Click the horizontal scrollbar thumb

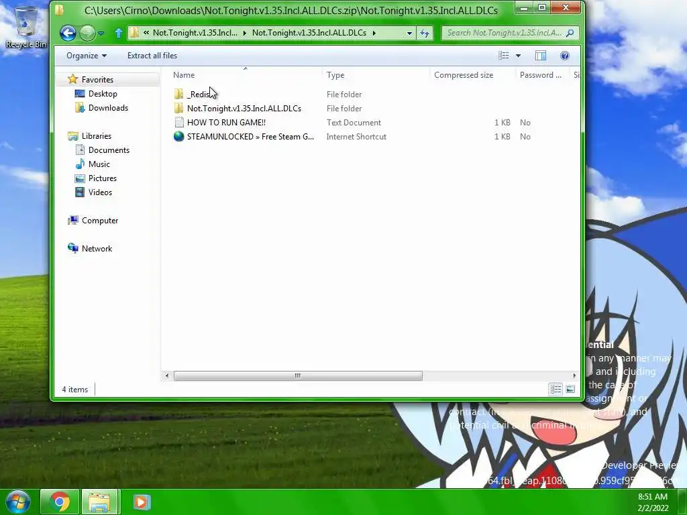click(298, 376)
